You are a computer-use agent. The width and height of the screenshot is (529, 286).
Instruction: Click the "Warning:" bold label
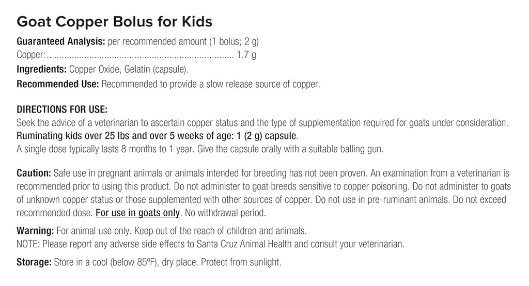[35, 229]
